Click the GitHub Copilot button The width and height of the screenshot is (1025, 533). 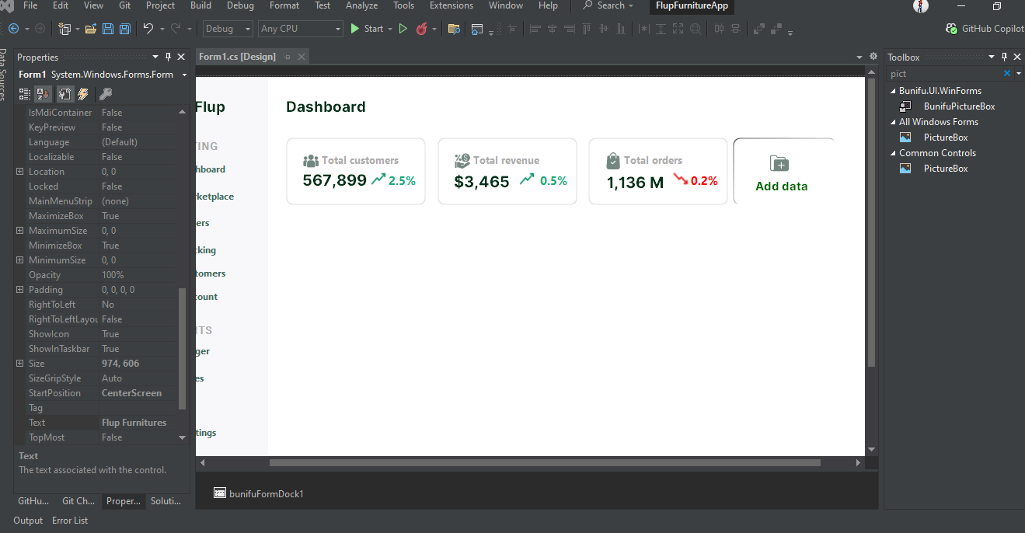click(985, 29)
